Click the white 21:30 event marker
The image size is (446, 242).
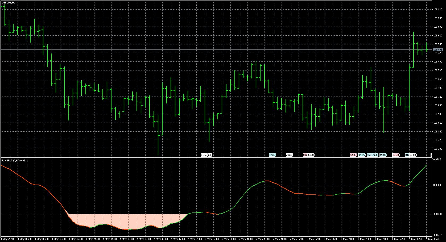coord(289,155)
